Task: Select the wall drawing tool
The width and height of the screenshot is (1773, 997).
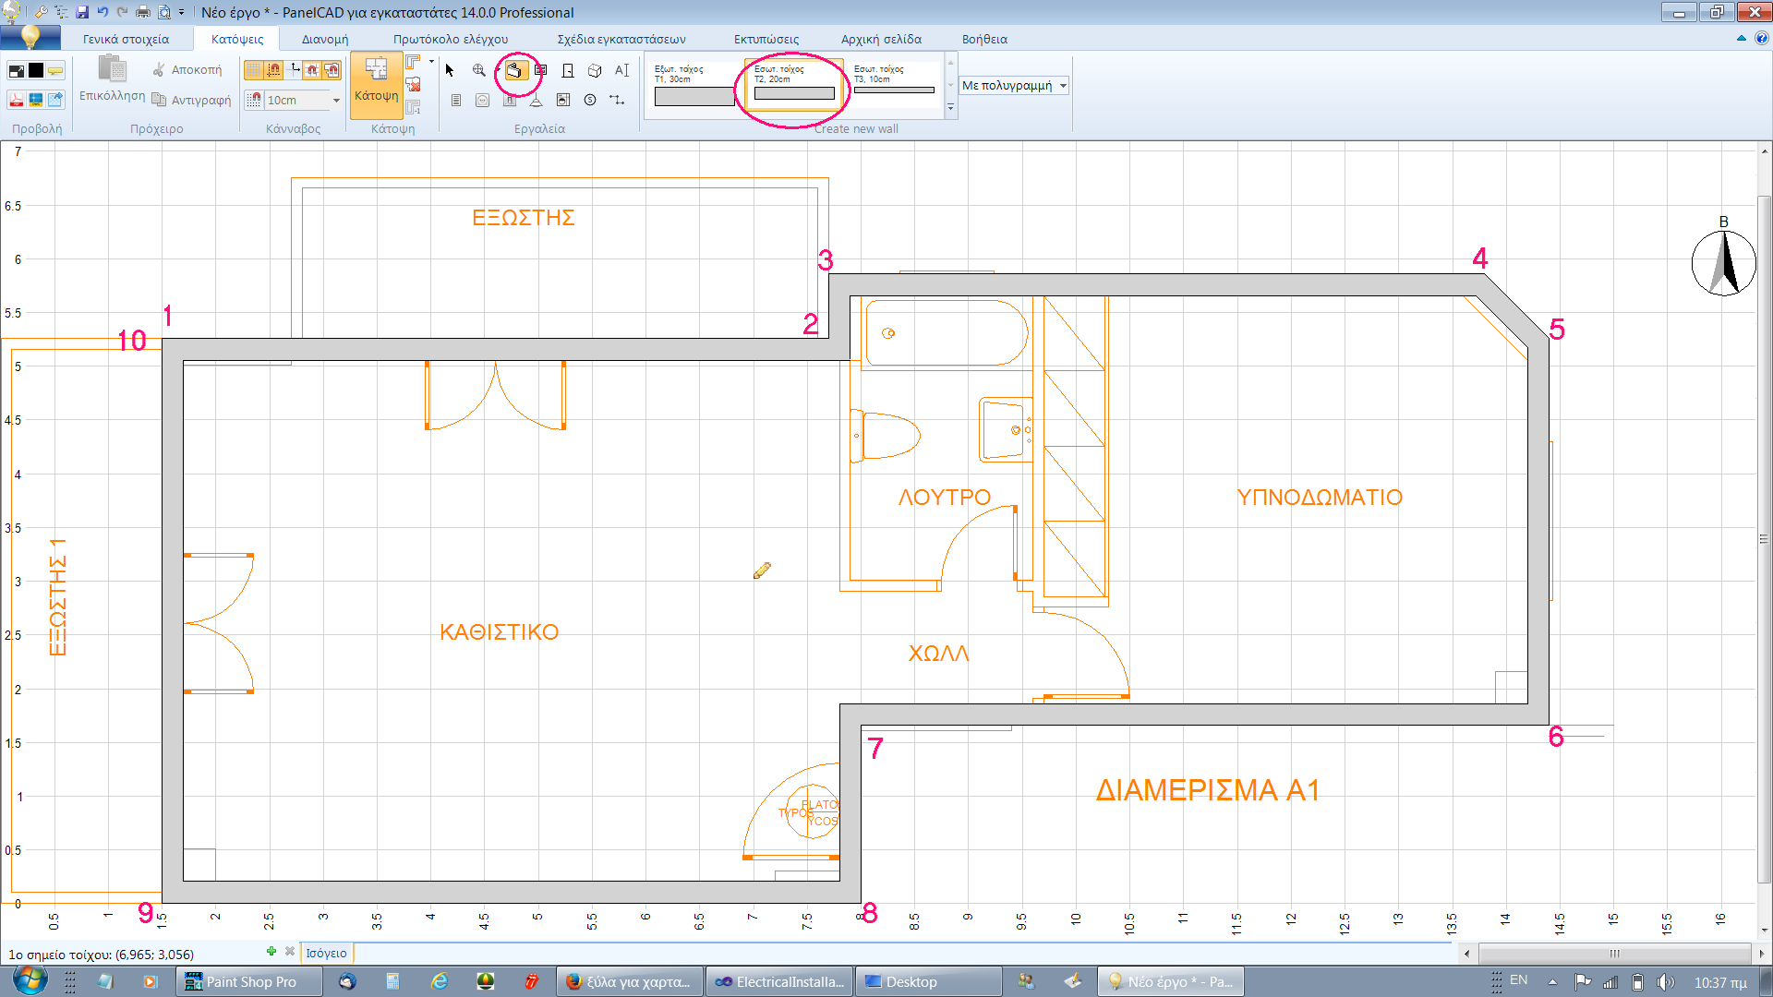Action: click(515, 70)
